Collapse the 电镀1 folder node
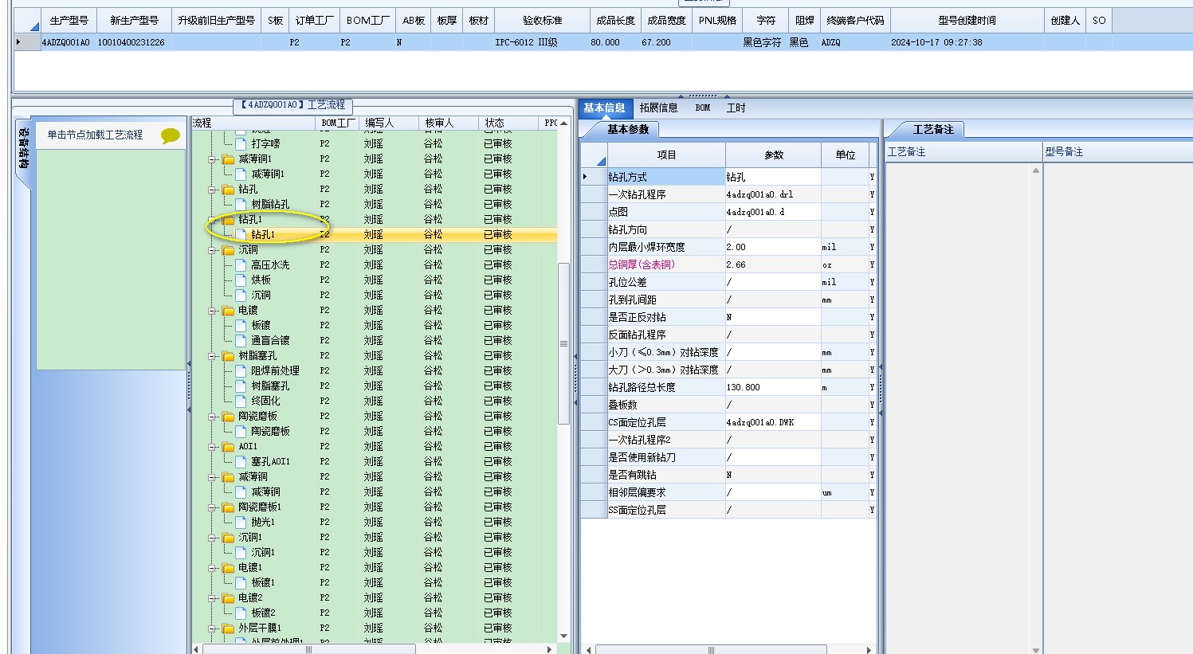The image size is (1193, 654). point(213,568)
